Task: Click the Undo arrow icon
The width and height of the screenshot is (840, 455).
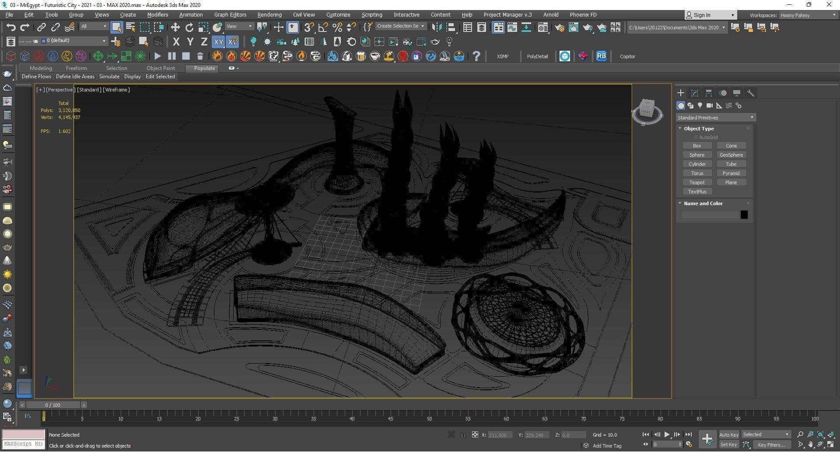Action: coord(10,28)
